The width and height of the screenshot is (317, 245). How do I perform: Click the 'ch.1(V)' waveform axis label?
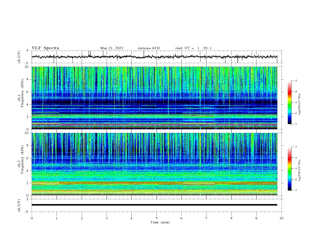click(19, 57)
